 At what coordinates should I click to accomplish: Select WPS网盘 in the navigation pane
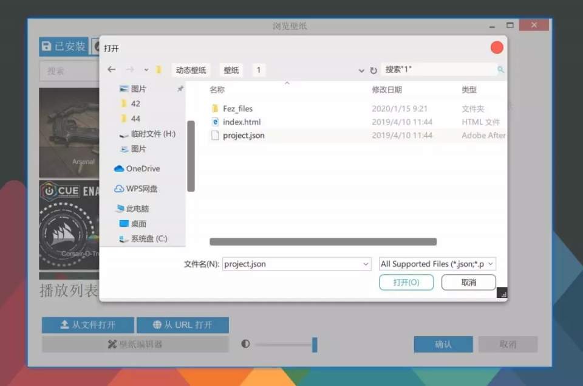pos(141,189)
